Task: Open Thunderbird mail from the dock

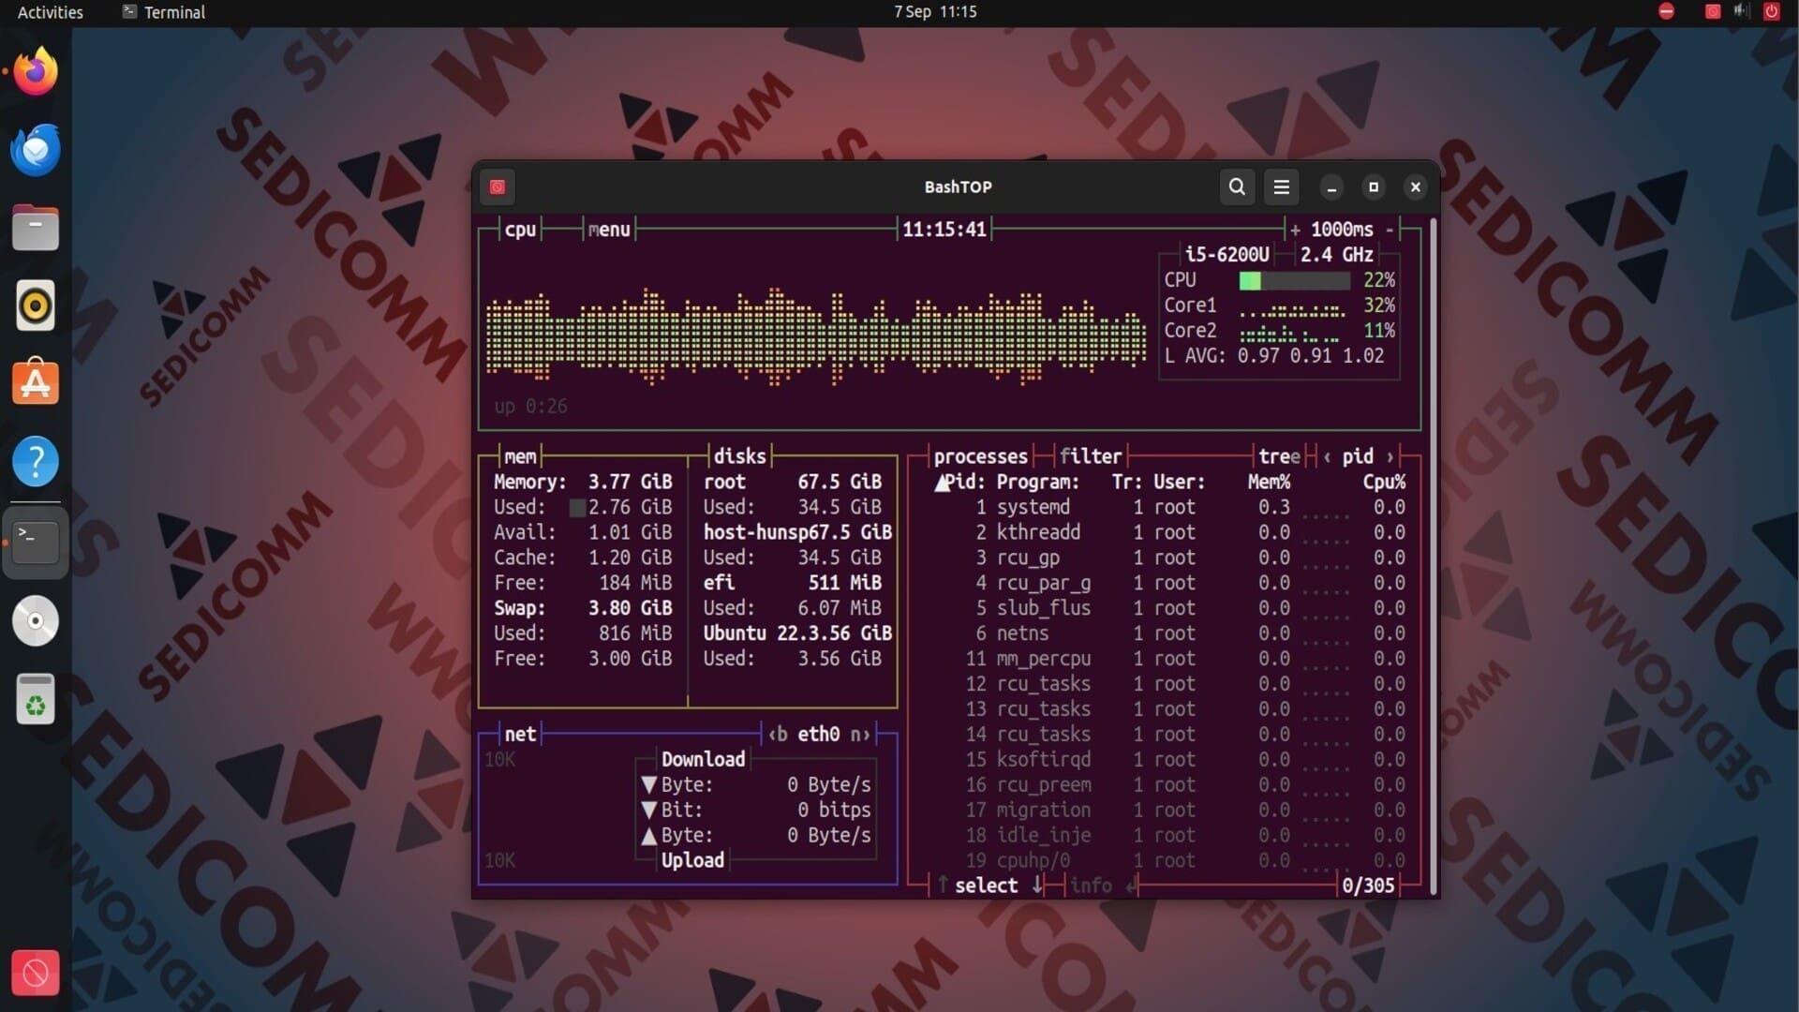Action: click(36, 150)
